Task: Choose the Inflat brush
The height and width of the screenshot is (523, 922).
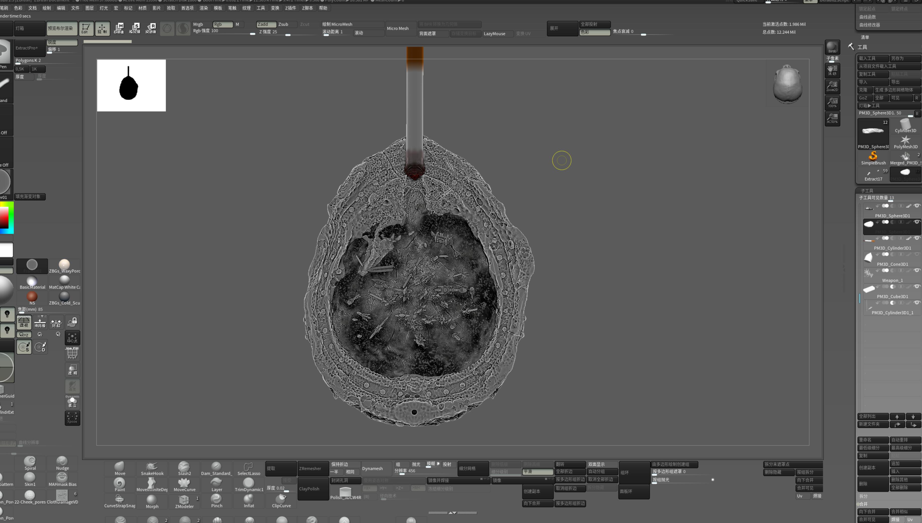Action: pos(249,501)
